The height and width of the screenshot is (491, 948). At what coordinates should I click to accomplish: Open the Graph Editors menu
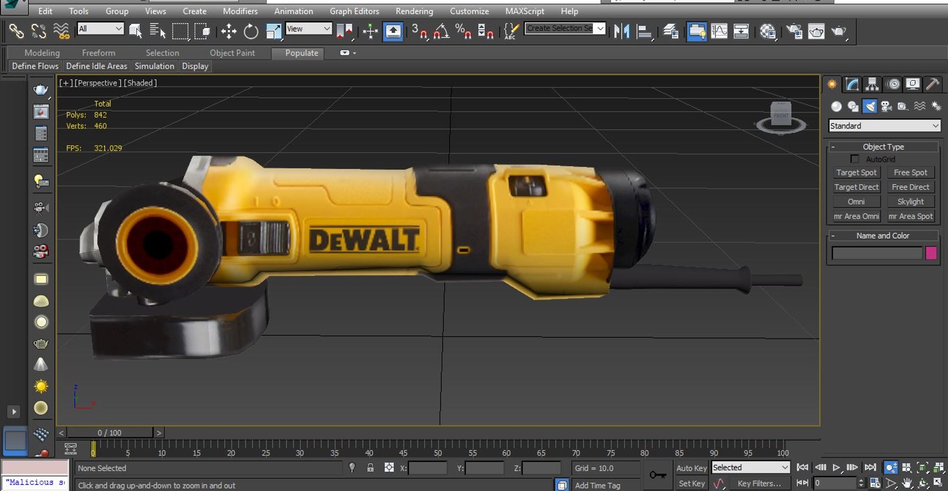[355, 11]
